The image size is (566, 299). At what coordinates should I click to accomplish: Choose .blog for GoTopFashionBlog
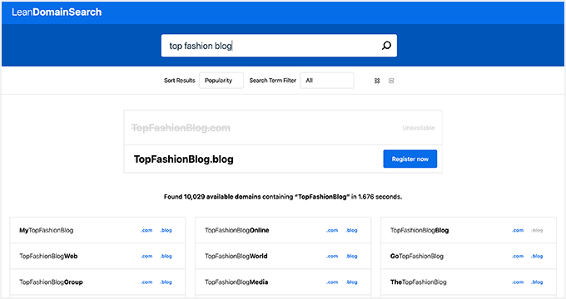(537, 256)
